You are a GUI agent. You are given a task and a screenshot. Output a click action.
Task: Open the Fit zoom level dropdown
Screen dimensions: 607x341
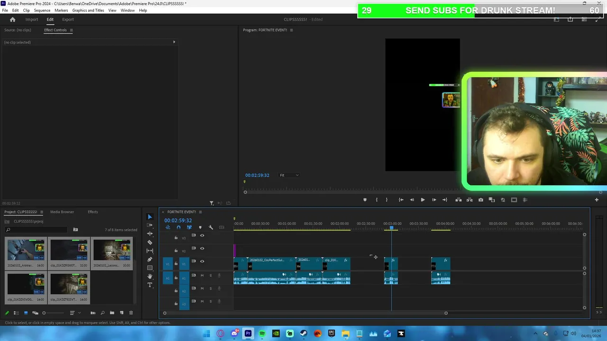(x=289, y=175)
